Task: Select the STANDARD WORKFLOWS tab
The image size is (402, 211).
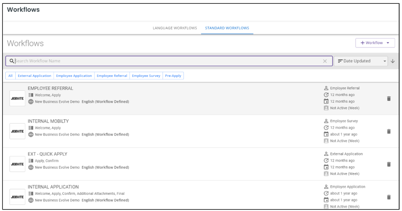Action: [x=227, y=28]
